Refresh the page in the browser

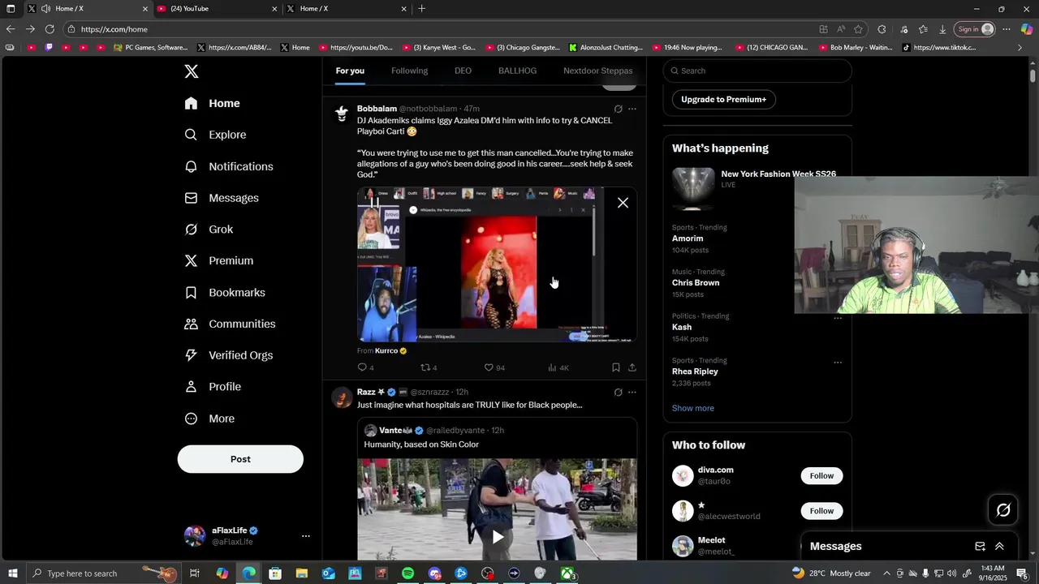50,29
